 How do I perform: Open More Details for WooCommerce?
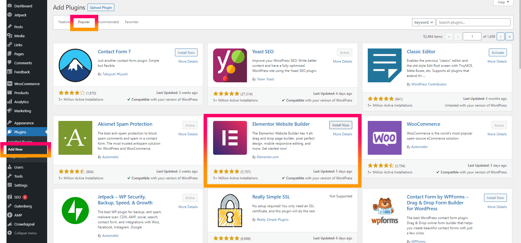pyautogui.click(x=497, y=134)
